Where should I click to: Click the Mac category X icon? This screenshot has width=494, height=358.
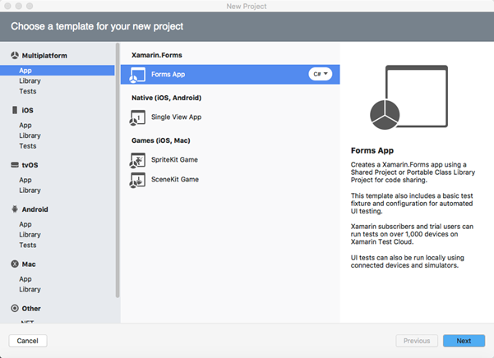15,264
